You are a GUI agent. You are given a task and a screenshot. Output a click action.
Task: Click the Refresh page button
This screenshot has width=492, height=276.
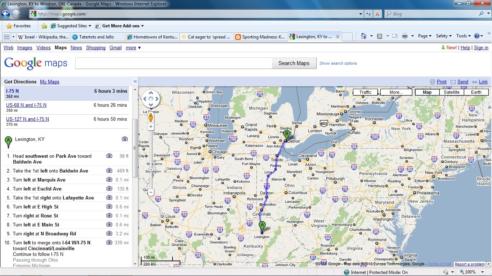(x=368, y=14)
